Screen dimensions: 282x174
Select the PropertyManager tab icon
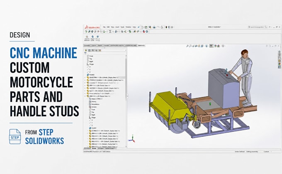coord(90,50)
